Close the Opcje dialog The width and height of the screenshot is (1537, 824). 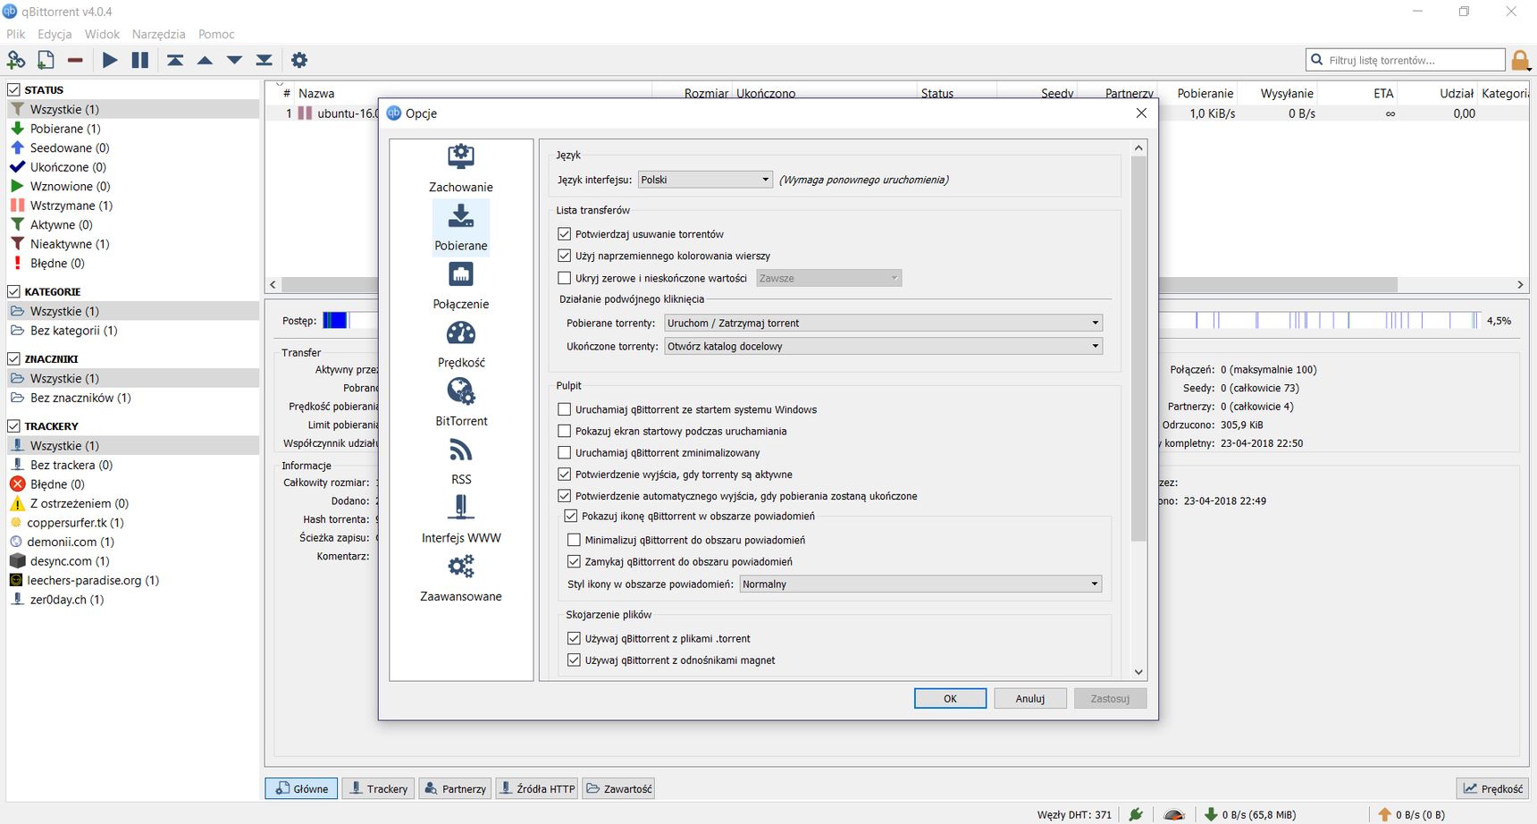(1141, 113)
